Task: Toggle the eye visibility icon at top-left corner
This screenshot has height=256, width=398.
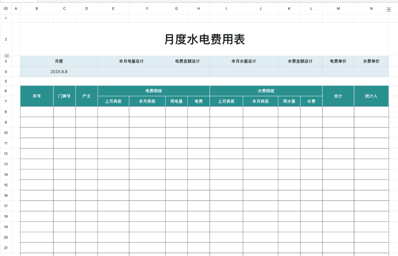Action: tap(6, 8)
